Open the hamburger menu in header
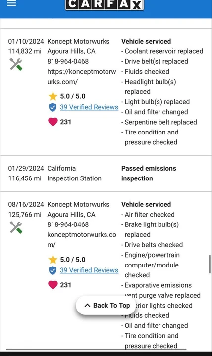Image resolution: width=212 pixels, height=356 pixels. pos(11,3)
